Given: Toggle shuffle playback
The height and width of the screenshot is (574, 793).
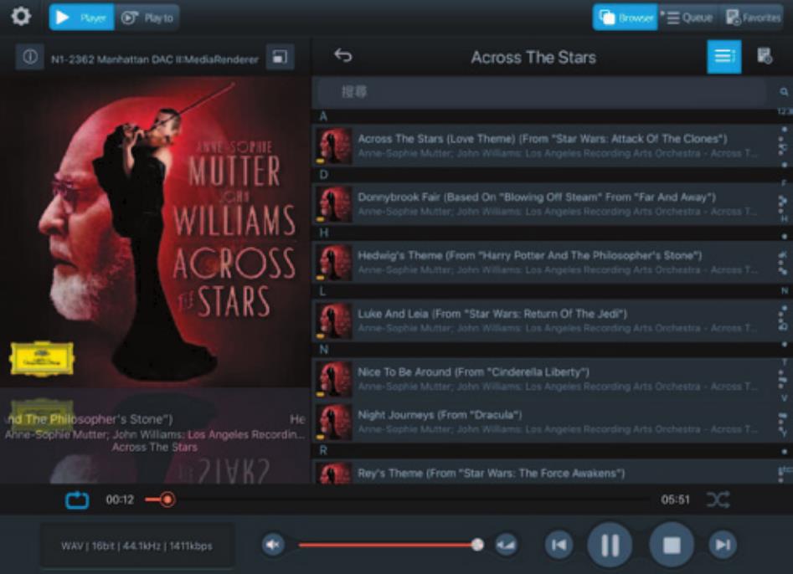Looking at the screenshot, I should click(718, 500).
